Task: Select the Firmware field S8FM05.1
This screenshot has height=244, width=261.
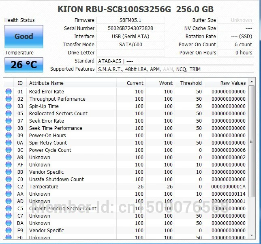Action: [x=130, y=20]
